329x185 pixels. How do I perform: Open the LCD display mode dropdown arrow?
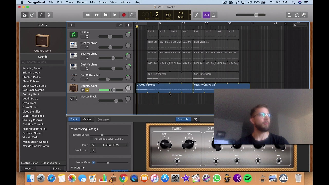pyautogui.click(x=190, y=15)
